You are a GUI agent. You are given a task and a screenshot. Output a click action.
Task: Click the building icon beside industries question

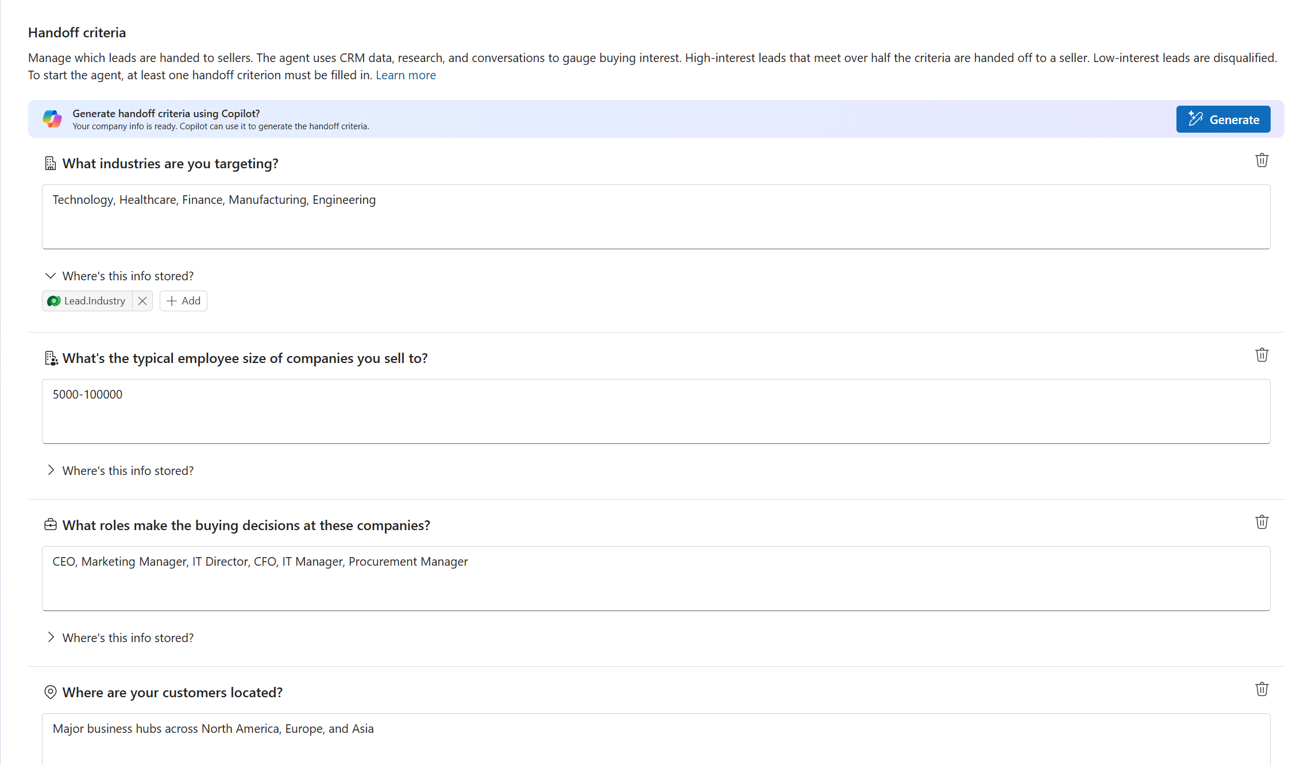click(x=50, y=163)
